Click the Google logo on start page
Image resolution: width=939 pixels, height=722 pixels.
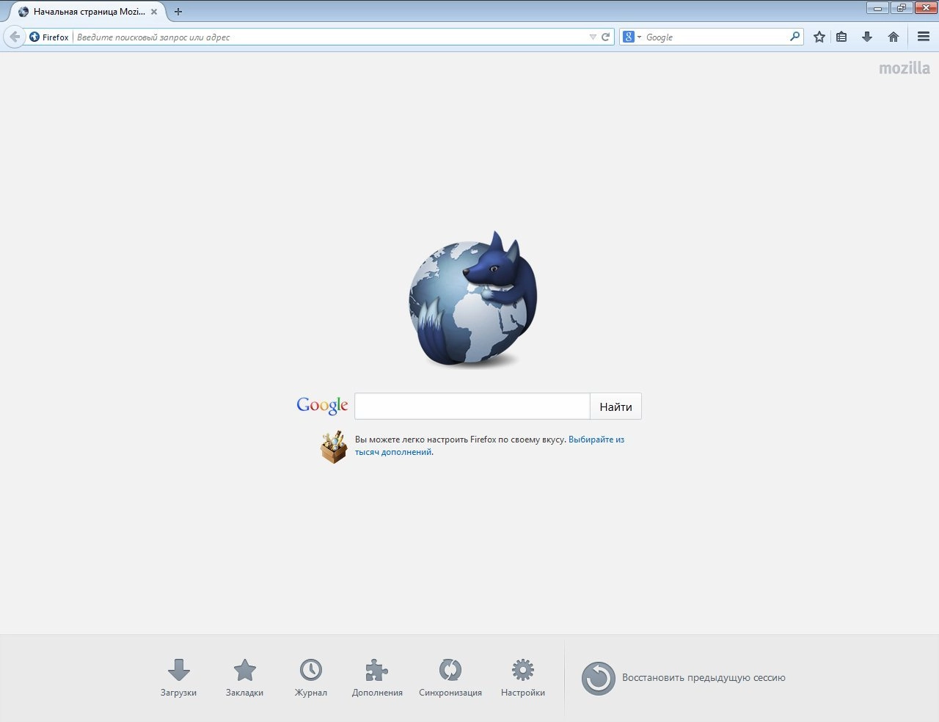(x=322, y=406)
